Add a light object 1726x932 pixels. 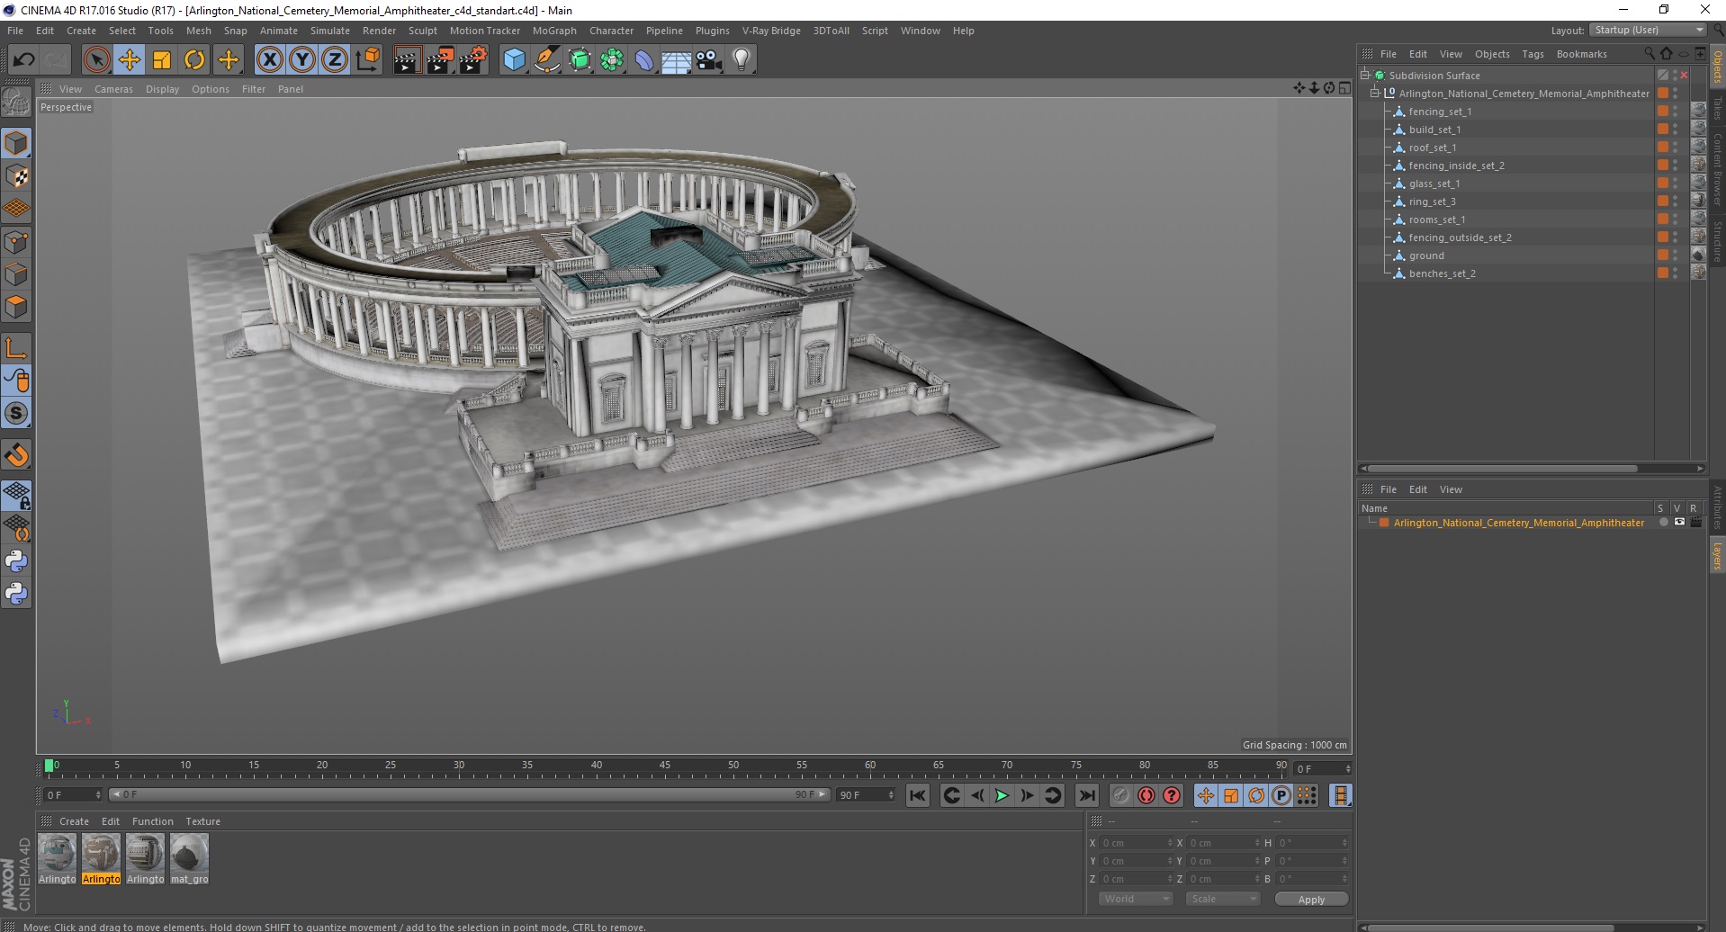(742, 60)
